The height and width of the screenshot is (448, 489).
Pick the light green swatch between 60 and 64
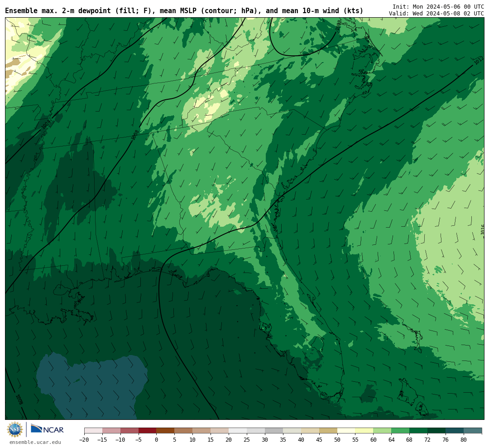pyautogui.click(x=382, y=431)
